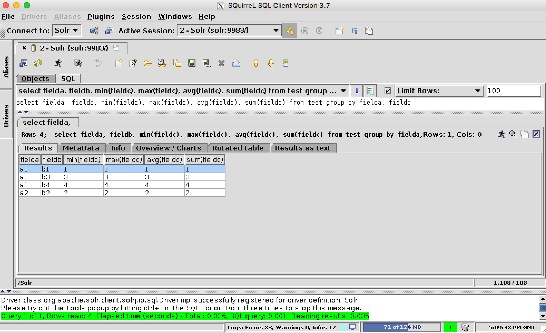Open the Aliases side panel button
546x333 pixels.
[6, 67]
